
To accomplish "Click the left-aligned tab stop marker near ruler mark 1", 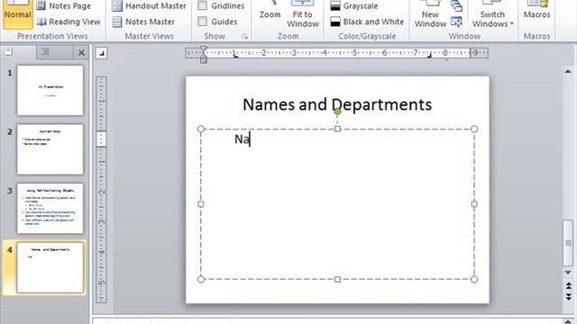I will [x=235, y=55].
